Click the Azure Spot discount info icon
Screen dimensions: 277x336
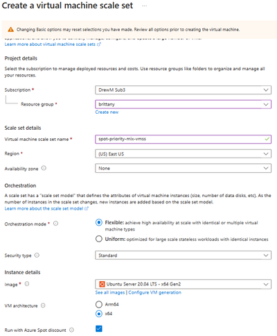click(x=72, y=330)
